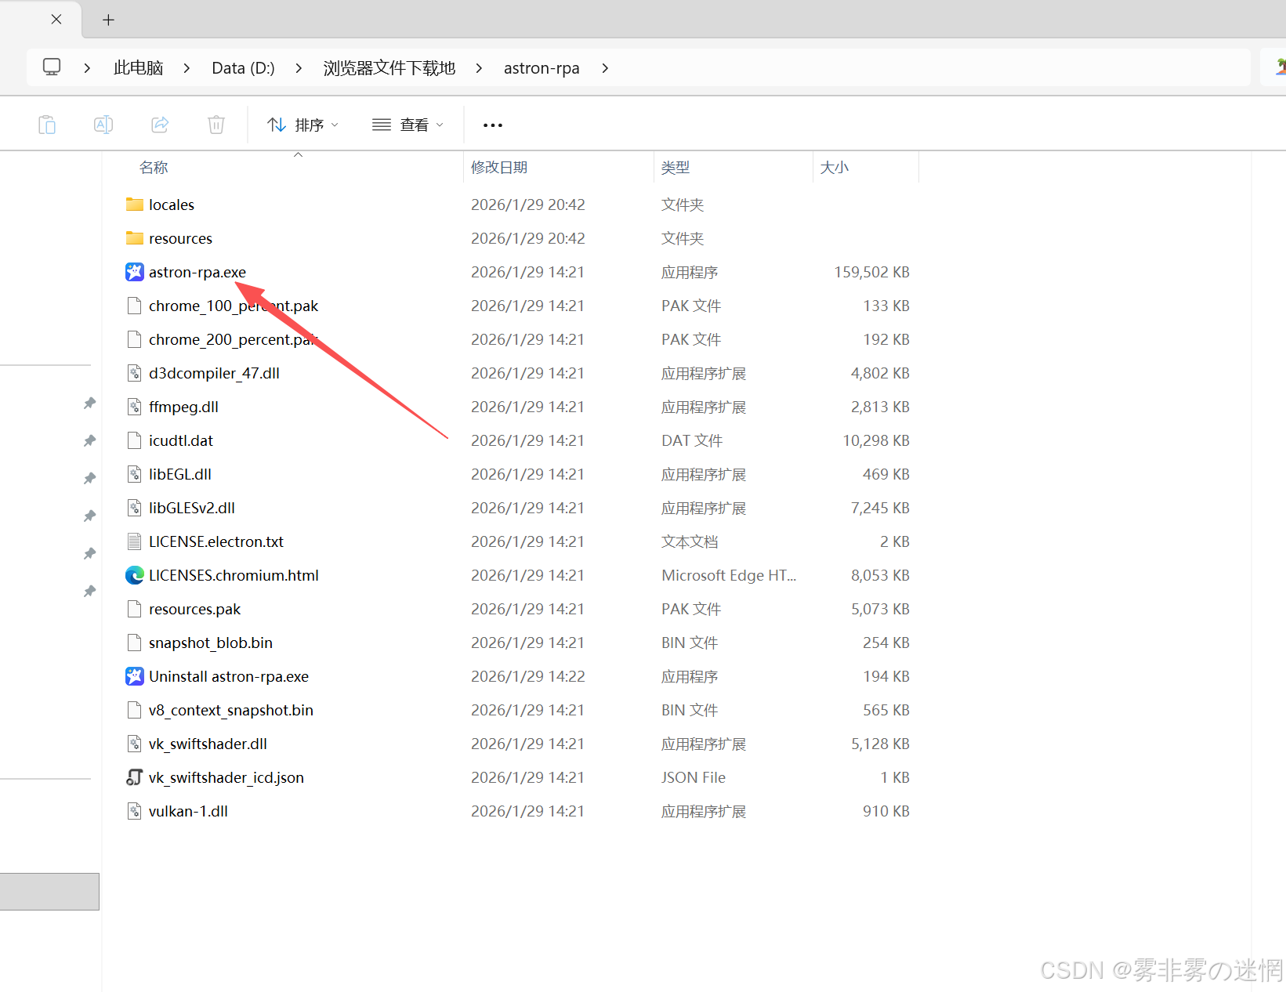Sort by 修改日期 column header
Screen dimensions: 1286x992
(499, 167)
